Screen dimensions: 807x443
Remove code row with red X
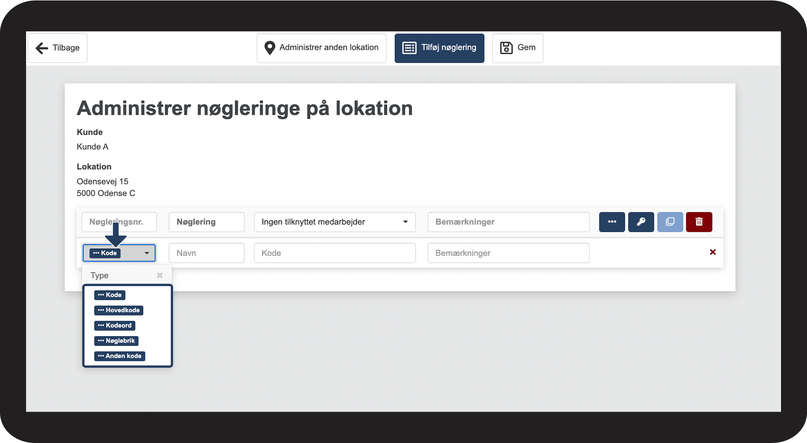pos(712,252)
